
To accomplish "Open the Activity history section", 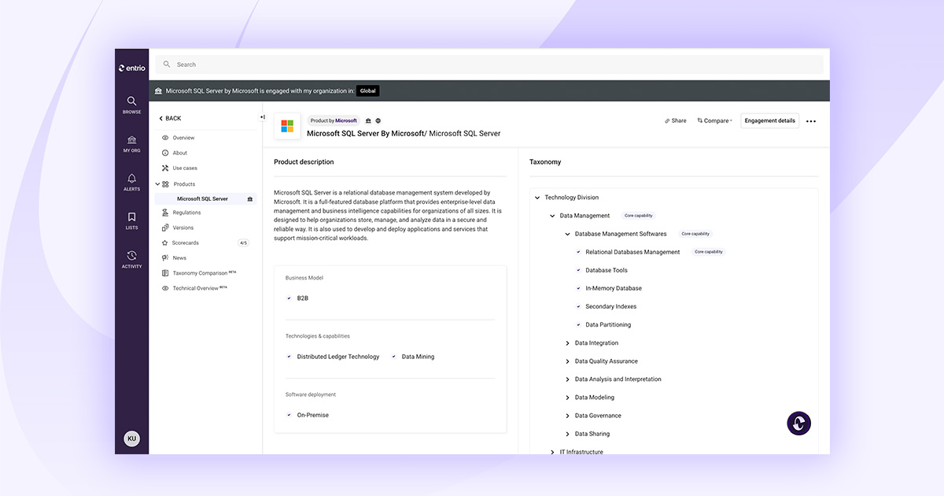I will tap(131, 259).
